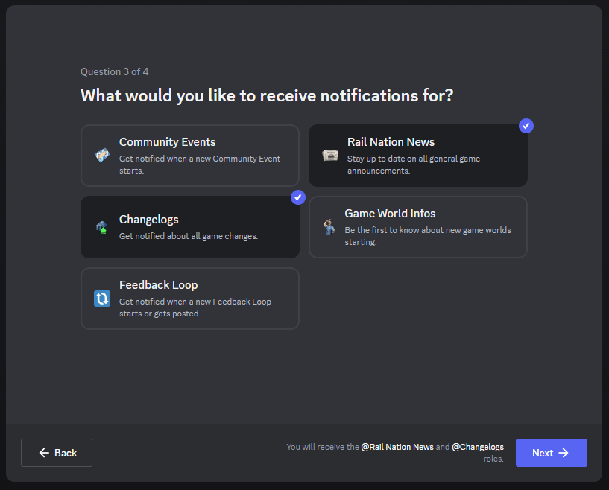Viewport: 609px width, 490px height.
Task: Select the Community Events notification option
Action: pos(189,156)
